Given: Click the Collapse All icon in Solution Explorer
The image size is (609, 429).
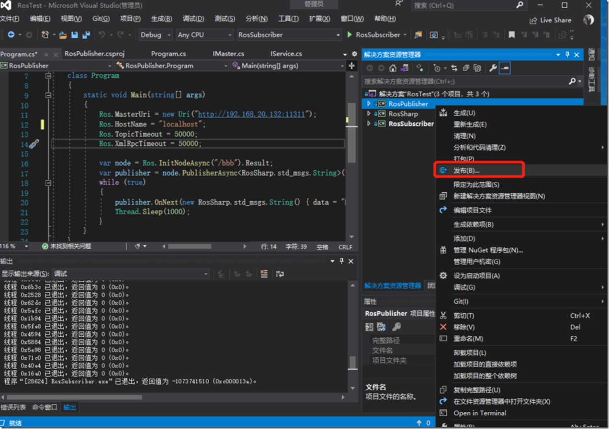Looking at the screenshot, I should pyautogui.click(x=467, y=68).
